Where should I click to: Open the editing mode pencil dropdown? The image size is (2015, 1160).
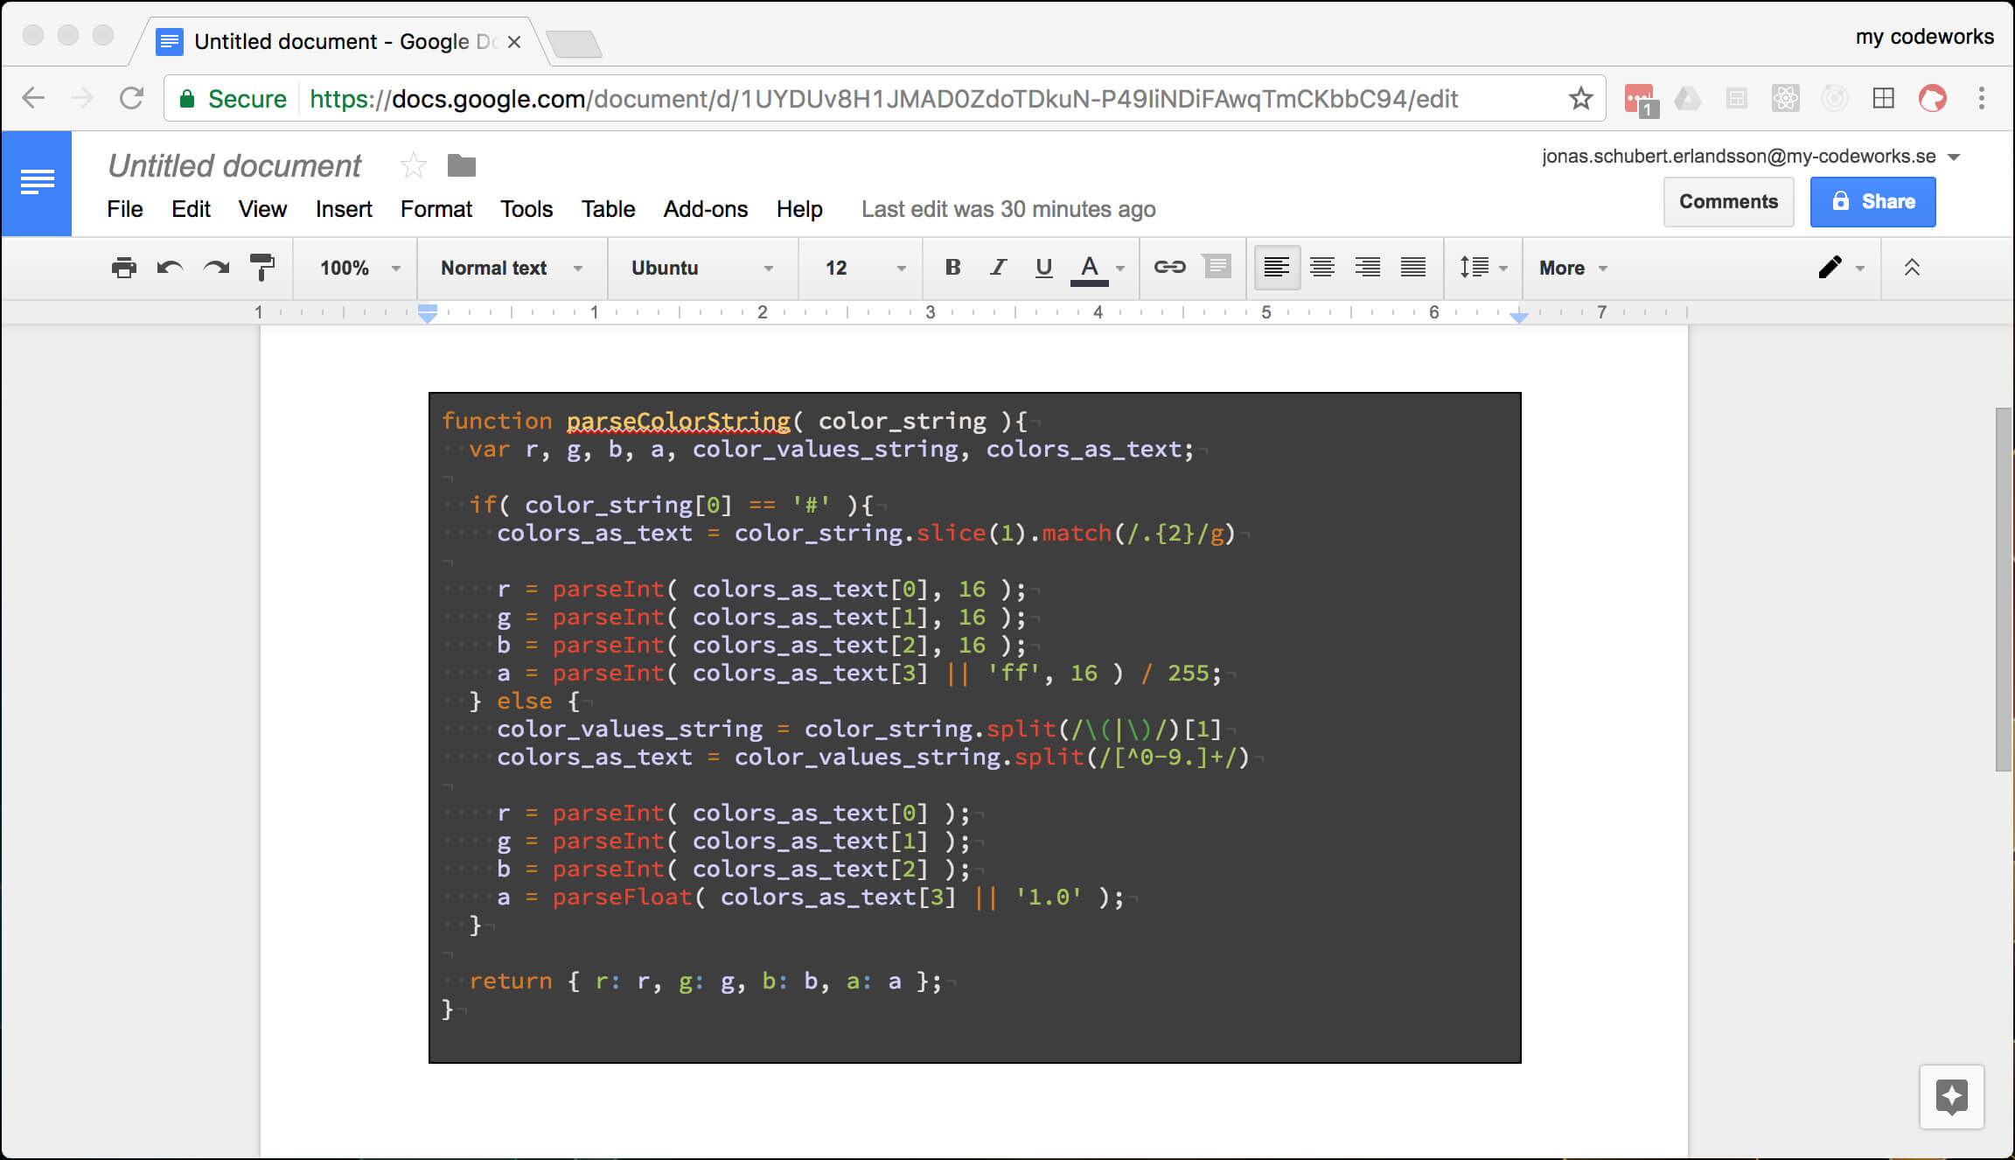coord(1841,268)
